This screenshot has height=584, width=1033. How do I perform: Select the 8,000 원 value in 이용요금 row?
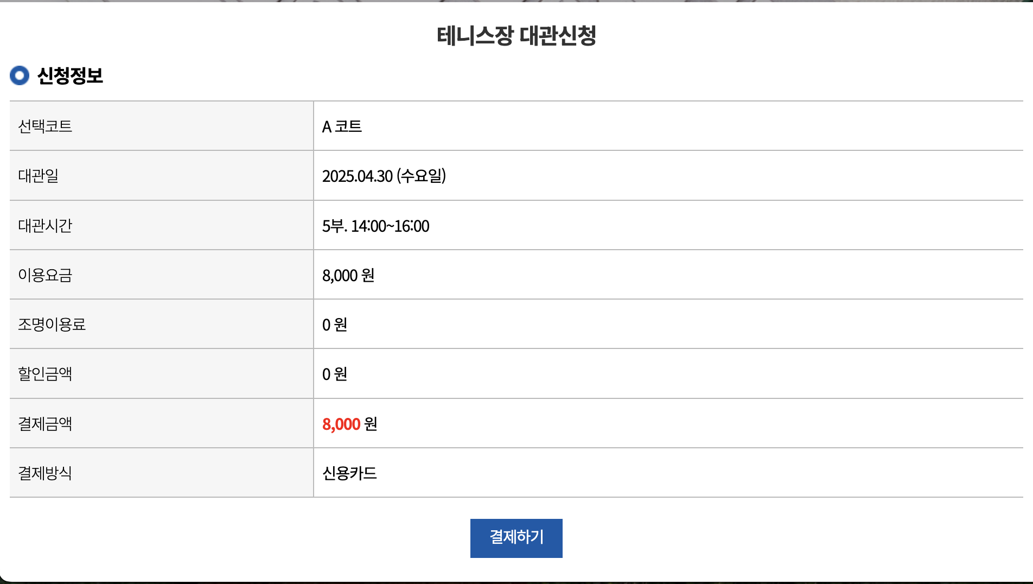click(348, 275)
